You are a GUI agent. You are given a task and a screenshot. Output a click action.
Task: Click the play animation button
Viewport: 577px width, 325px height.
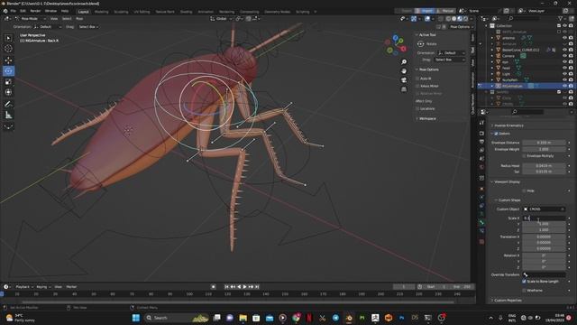tap(244, 287)
